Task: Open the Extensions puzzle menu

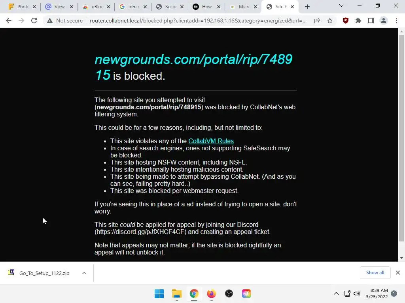Action: [358, 21]
